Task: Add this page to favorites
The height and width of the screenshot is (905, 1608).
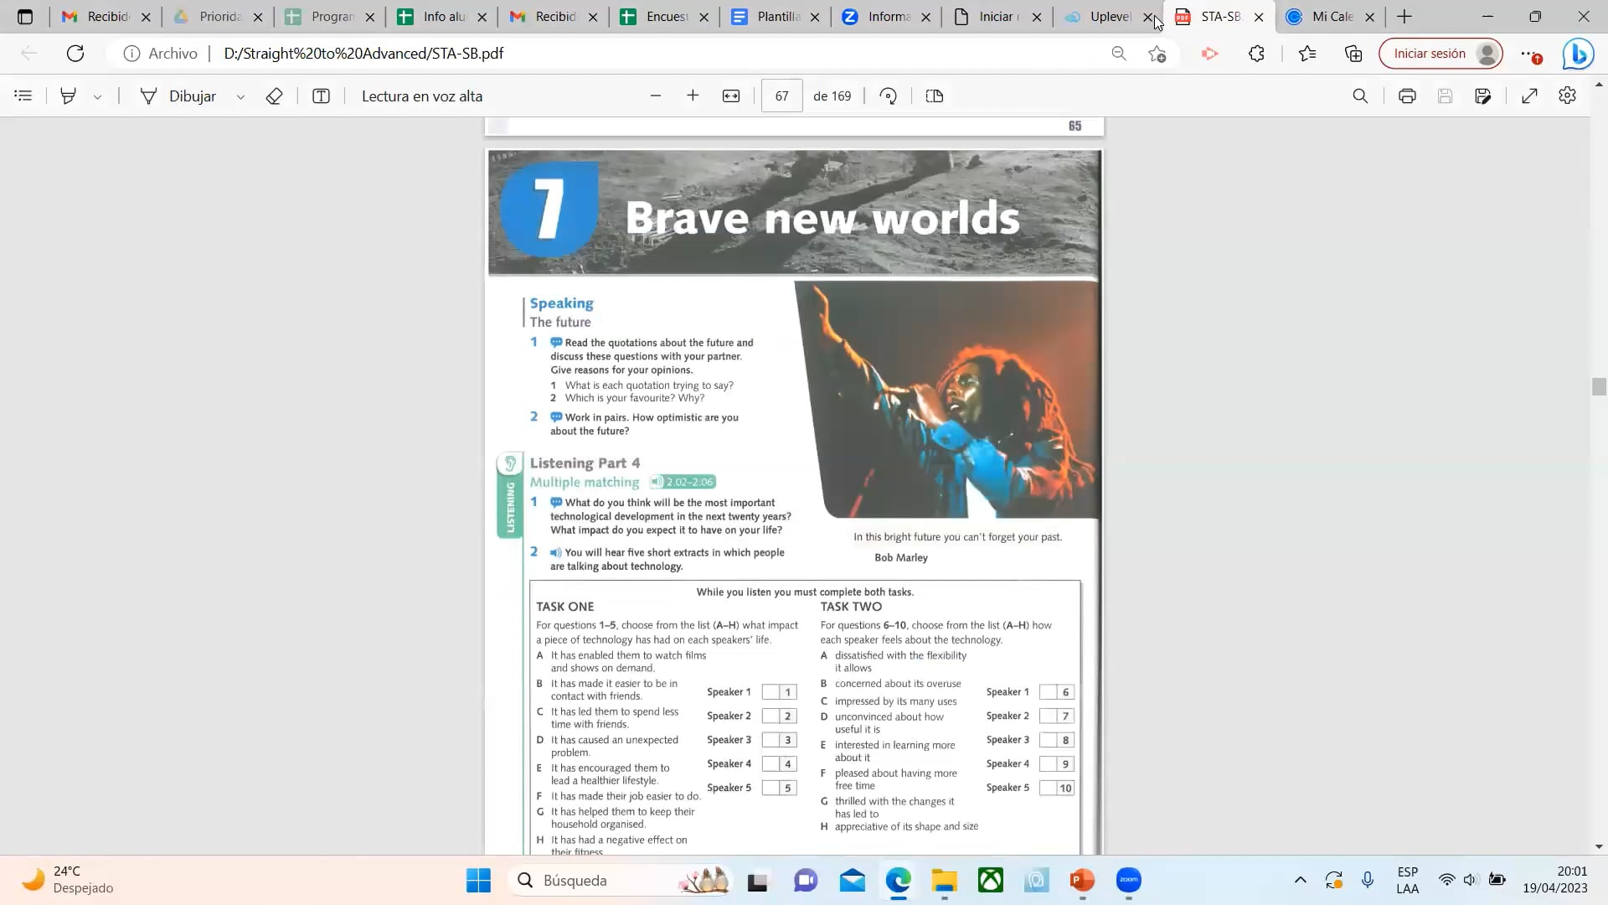Action: pos(1157,54)
